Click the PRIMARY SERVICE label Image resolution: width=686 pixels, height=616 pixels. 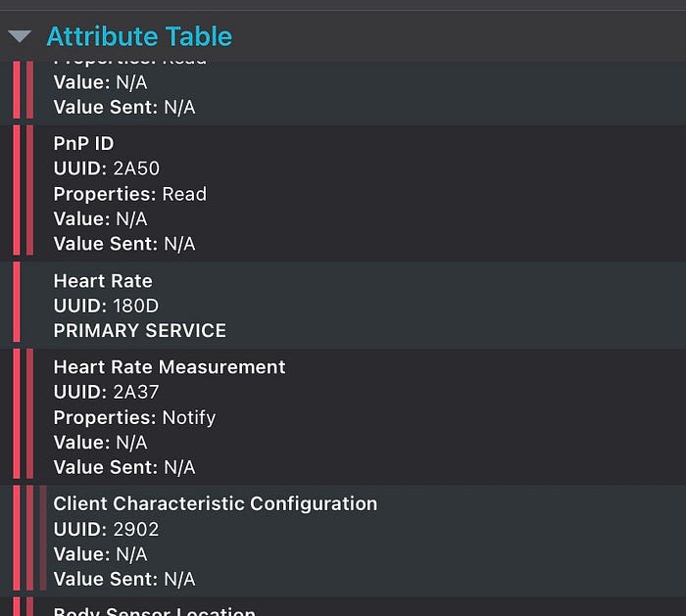click(139, 331)
